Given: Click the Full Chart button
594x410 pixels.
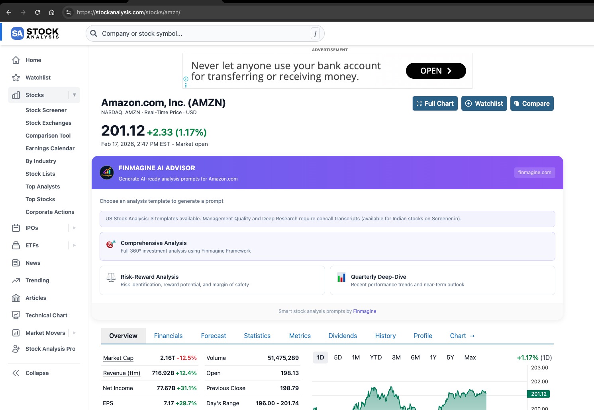Looking at the screenshot, I should click(435, 103).
